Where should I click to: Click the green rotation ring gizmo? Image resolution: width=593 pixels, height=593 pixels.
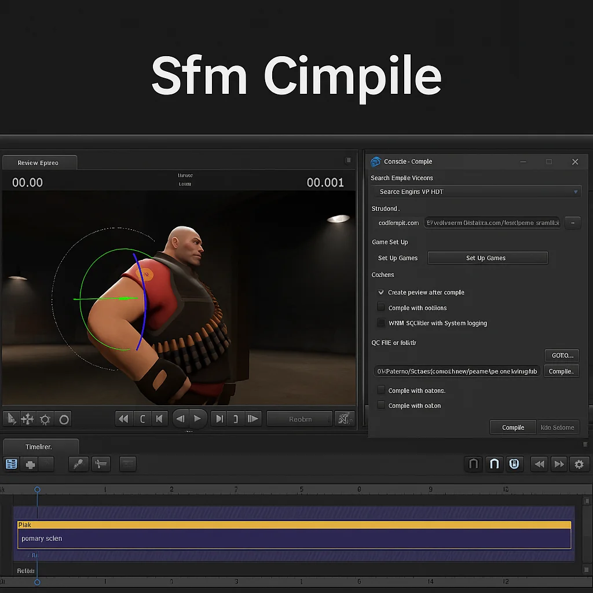pos(81,299)
